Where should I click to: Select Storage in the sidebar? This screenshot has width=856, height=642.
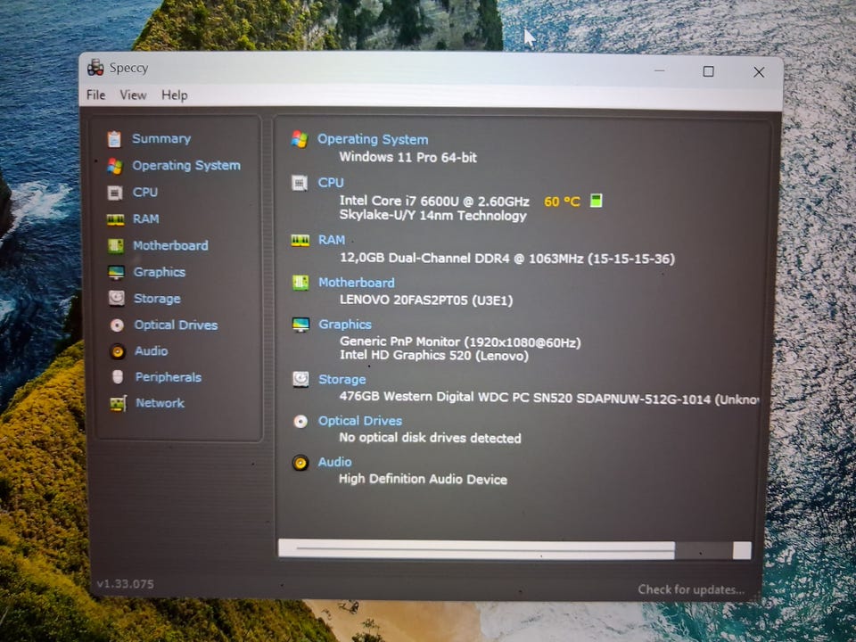pos(157,299)
